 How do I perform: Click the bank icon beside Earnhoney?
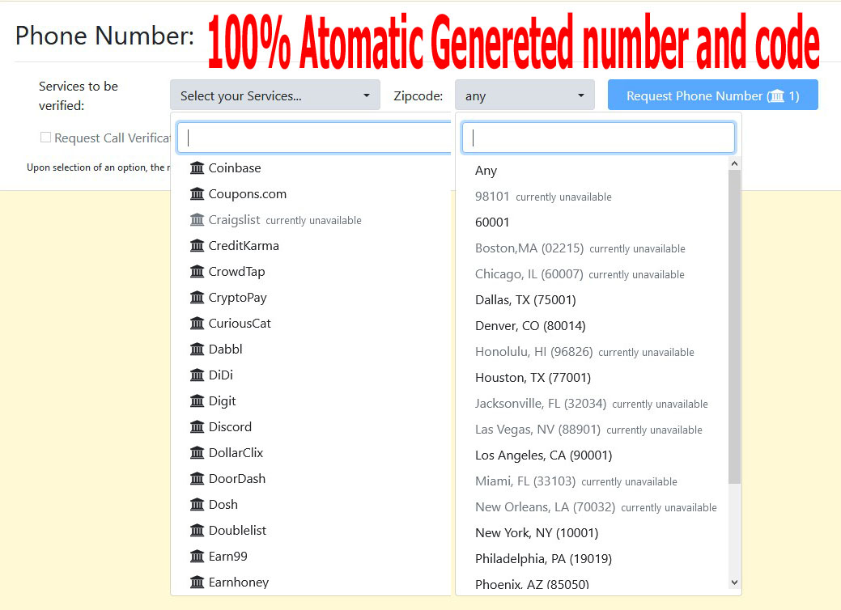pos(197,582)
